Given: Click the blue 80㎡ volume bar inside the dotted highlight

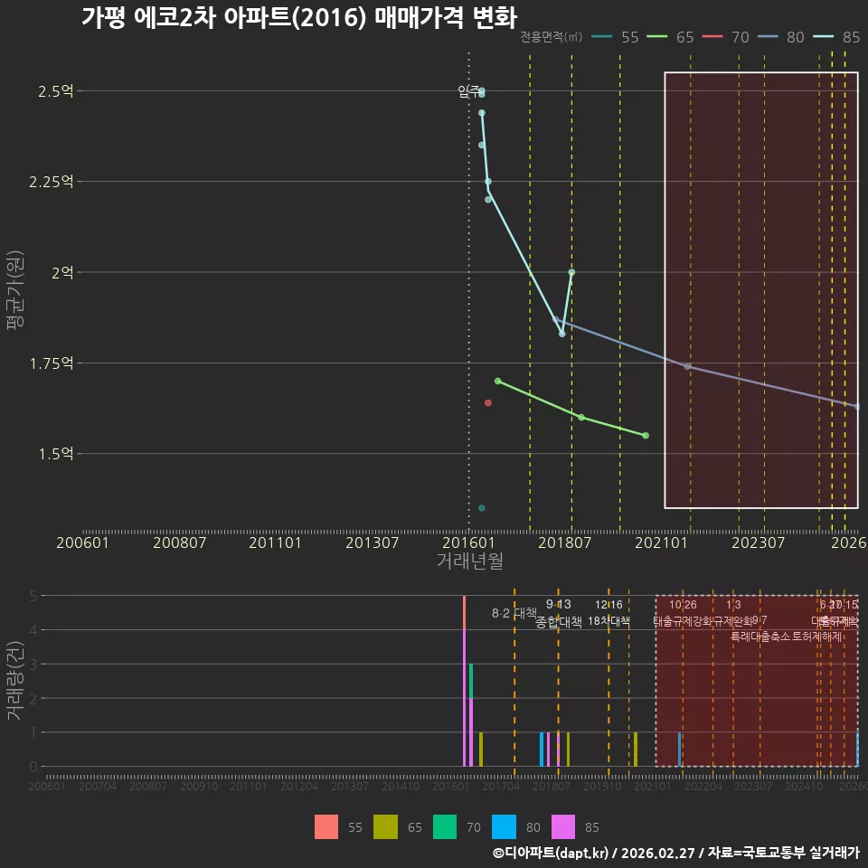Looking at the screenshot, I should coord(680,750).
